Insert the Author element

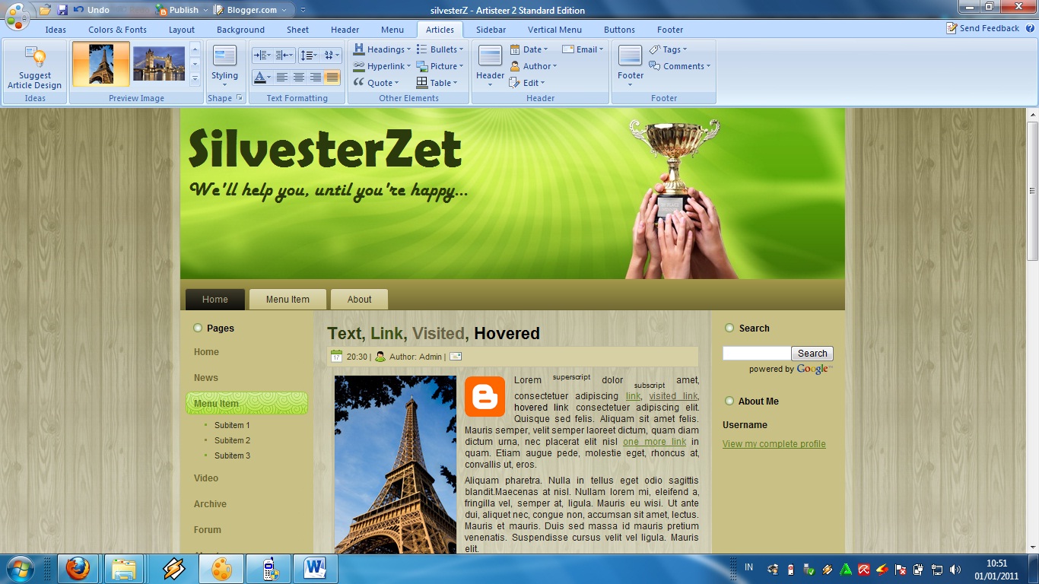click(x=535, y=65)
